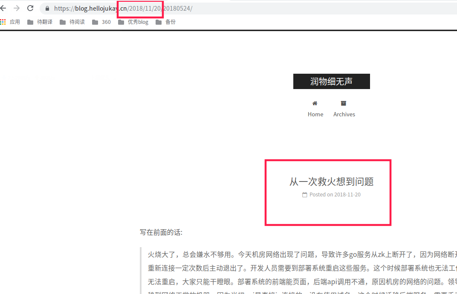Click the 应用 bookmarks shortcut

(x=15, y=22)
